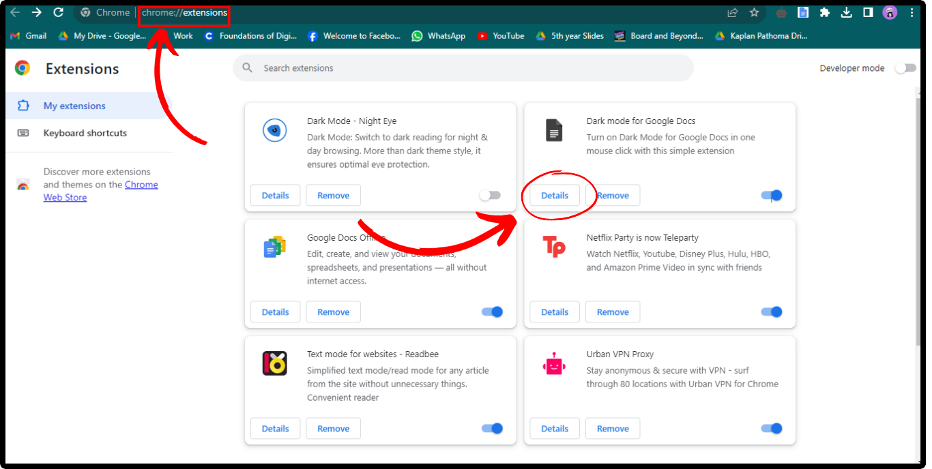The width and height of the screenshot is (932, 469).
Task: Disable Dark mode for Google Docs extension
Action: tap(772, 196)
